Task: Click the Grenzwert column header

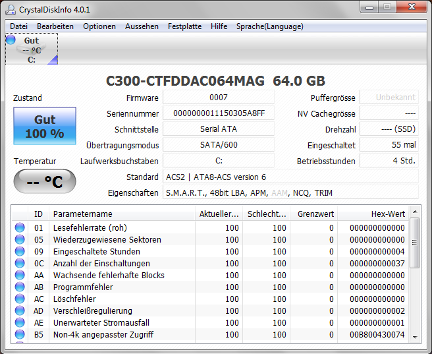Action: coord(314,214)
